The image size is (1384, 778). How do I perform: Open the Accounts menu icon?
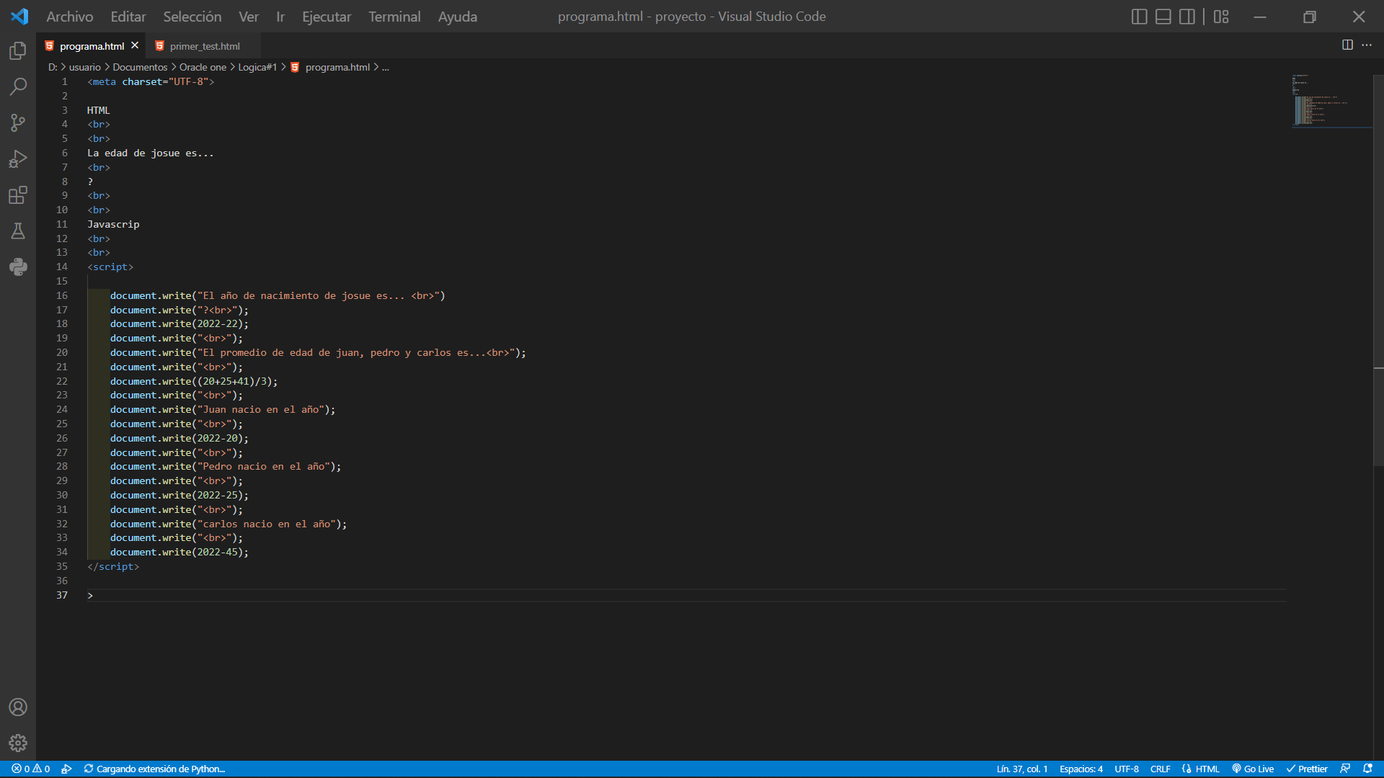(18, 707)
